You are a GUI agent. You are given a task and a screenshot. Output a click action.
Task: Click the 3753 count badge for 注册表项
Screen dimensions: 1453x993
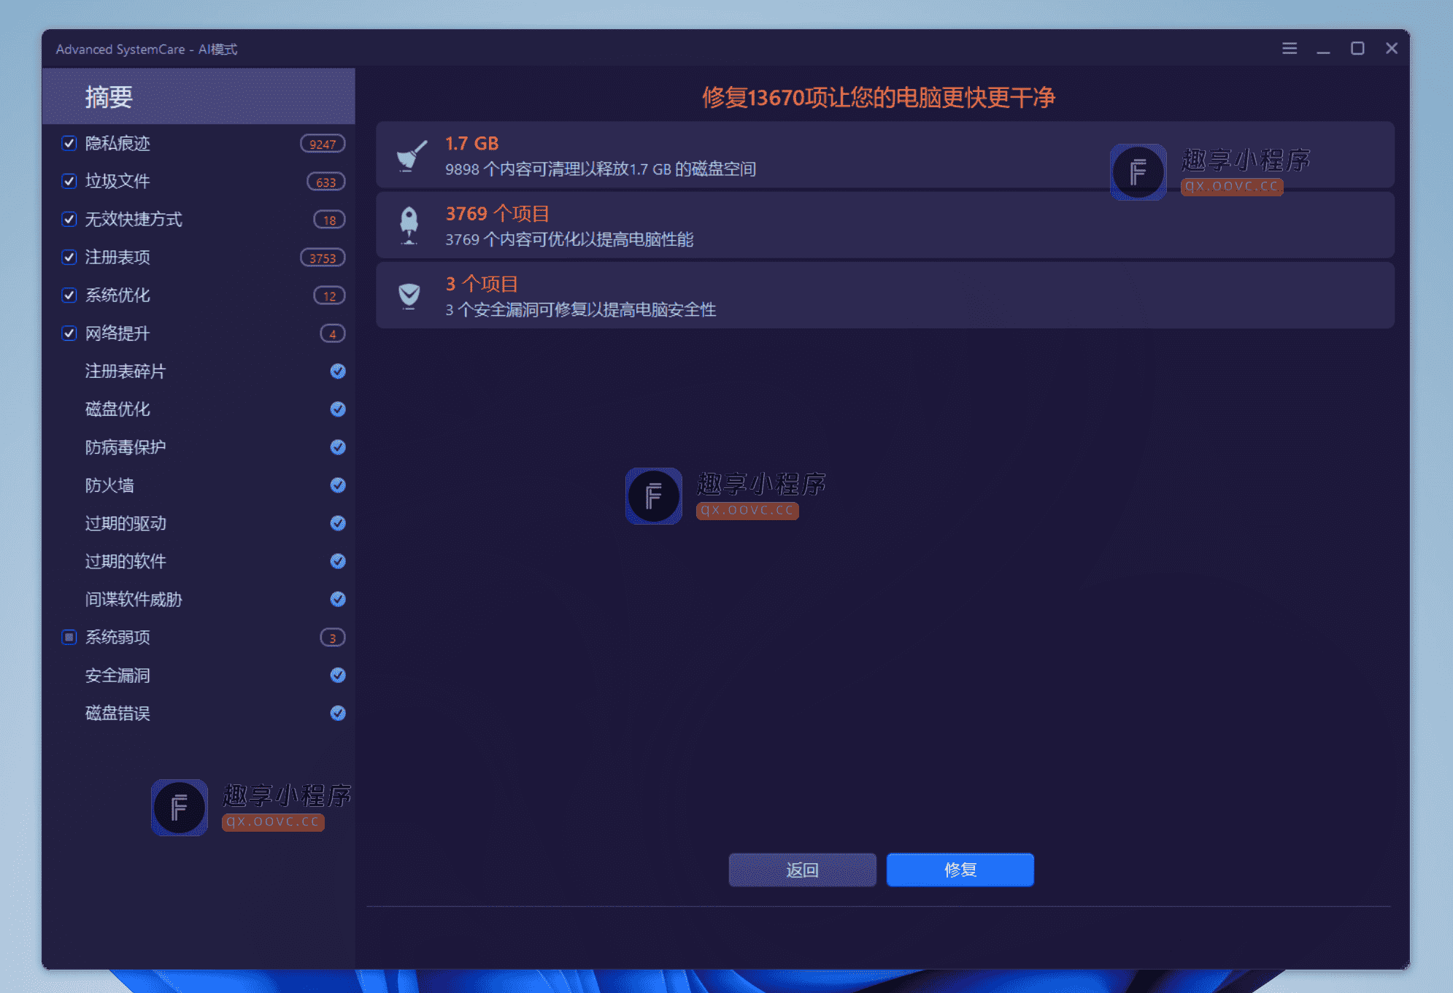coord(323,258)
